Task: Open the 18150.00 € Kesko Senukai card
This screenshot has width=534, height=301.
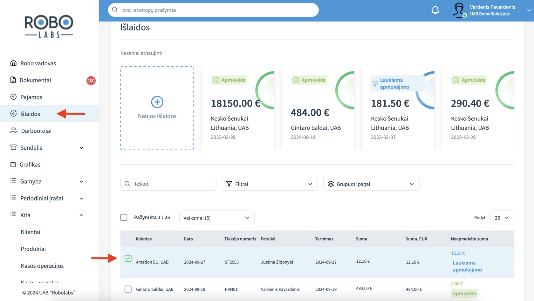Action: [238, 108]
